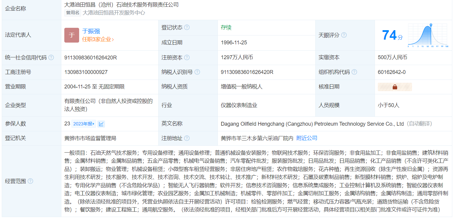Open the 2023年报 dropdown tag
Screen dimensions: 457x220
click(84, 124)
